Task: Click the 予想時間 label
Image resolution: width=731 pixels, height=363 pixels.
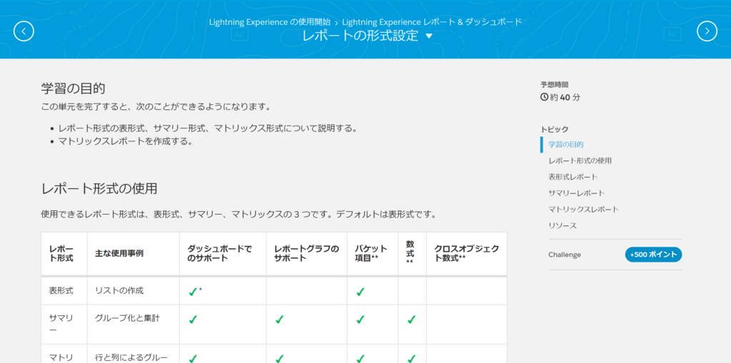Action: click(x=554, y=85)
